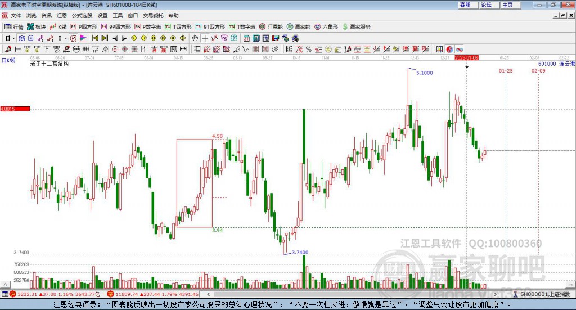
Task: Click the truck icon in toolbar
Action: pyautogui.click(x=295, y=38)
